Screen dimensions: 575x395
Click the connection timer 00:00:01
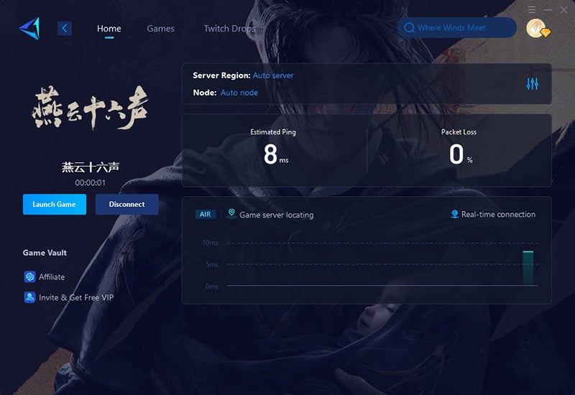click(91, 182)
